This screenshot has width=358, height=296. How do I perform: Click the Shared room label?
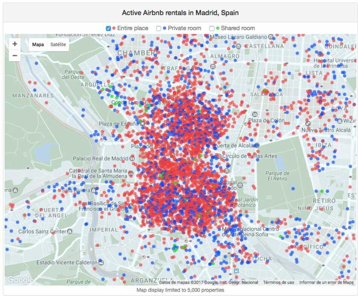tap(238, 28)
